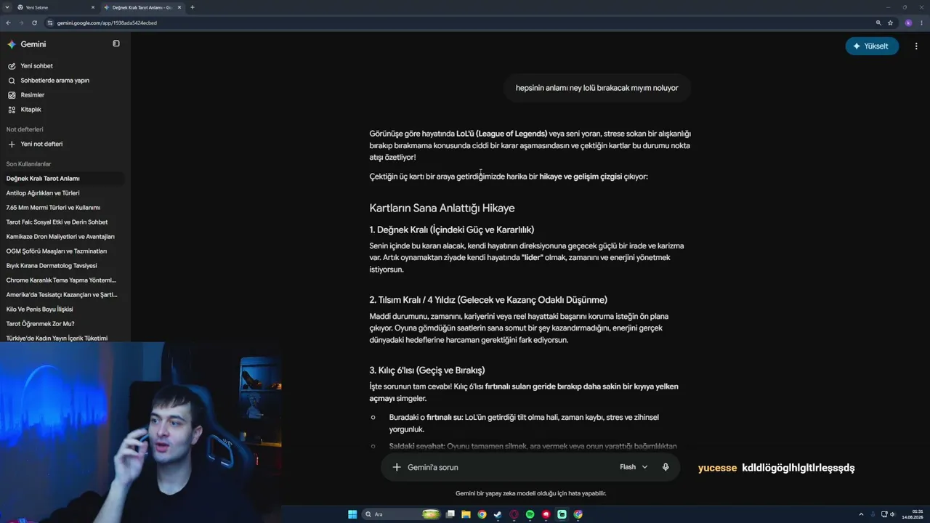The image size is (930, 523).
Task: Collapse the Gemini sidebar panel
Action: point(116,44)
